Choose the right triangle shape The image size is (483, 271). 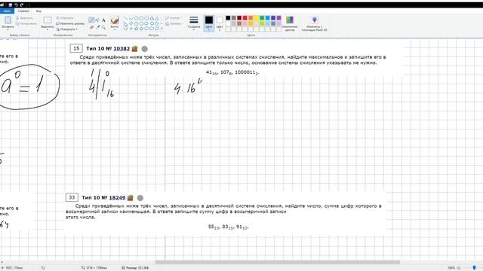click(126, 23)
